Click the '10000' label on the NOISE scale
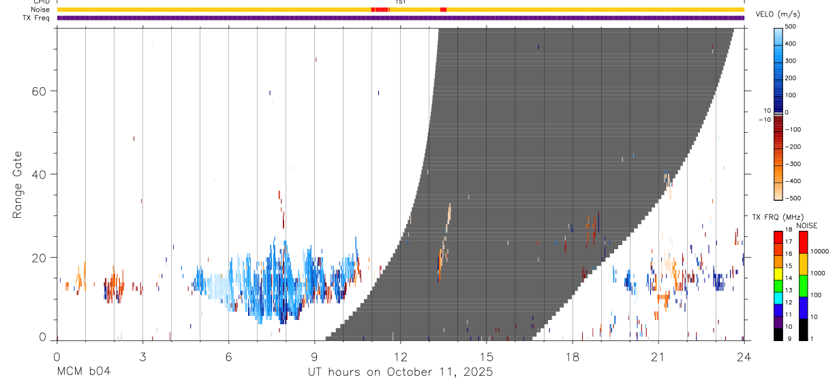Image resolution: width=837 pixels, height=386 pixels. click(819, 251)
